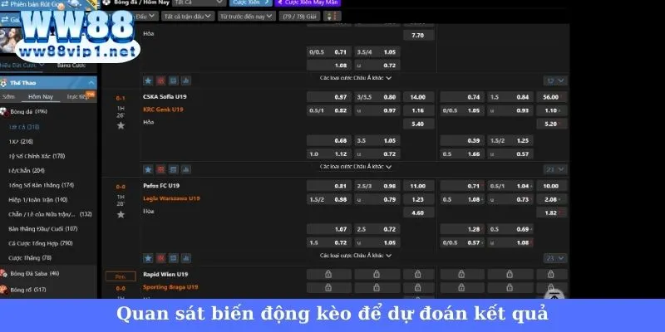Select Cược Thắng (78)

point(30,257)
